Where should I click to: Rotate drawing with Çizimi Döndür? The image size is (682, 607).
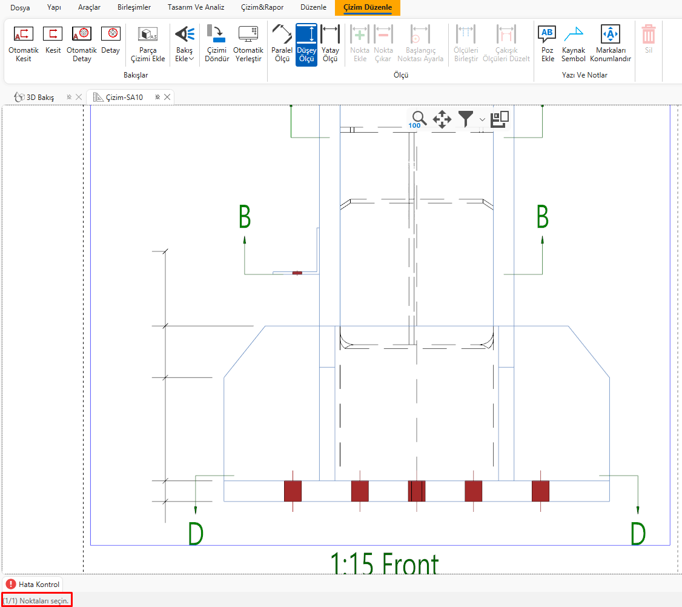[216, 44]
